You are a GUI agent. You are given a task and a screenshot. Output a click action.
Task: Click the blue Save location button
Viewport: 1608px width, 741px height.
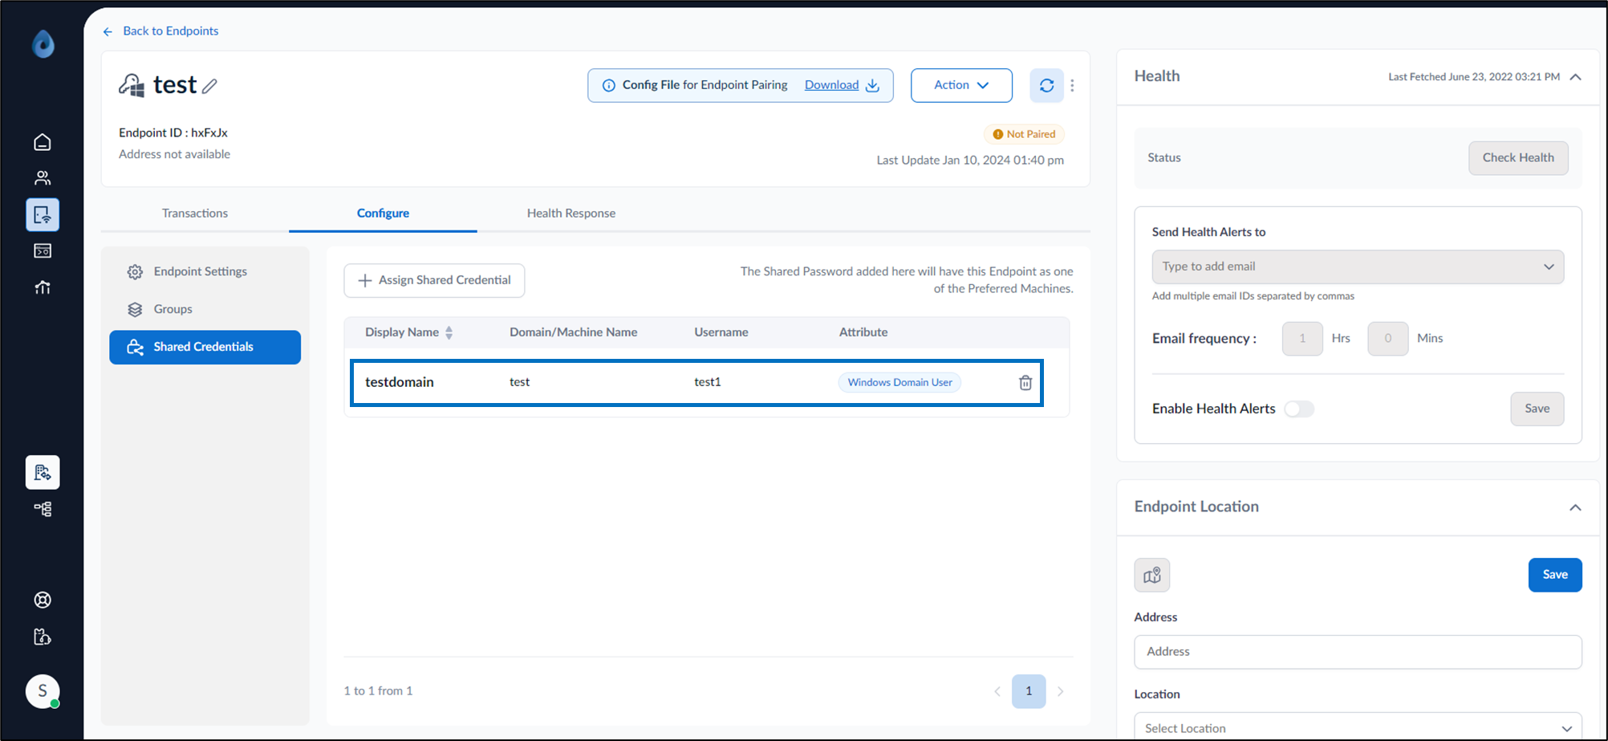click(1554, 575)
